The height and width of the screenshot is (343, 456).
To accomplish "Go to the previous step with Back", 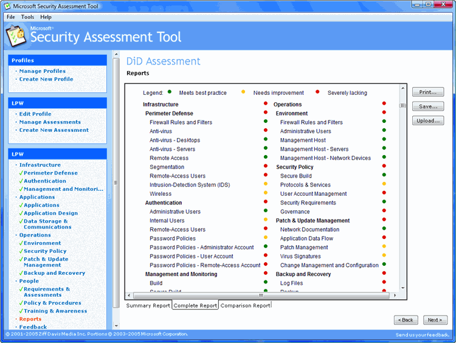I will click(406, 320).
